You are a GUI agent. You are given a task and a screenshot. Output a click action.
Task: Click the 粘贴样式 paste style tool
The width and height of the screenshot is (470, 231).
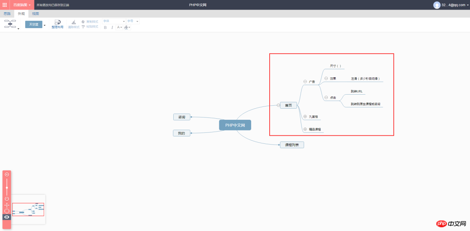tap(90, 27)
